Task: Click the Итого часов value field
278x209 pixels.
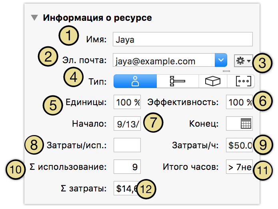Action: tap(239, 167)
